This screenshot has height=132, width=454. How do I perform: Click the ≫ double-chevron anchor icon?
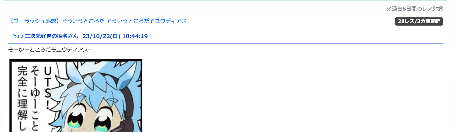point(15,37)
